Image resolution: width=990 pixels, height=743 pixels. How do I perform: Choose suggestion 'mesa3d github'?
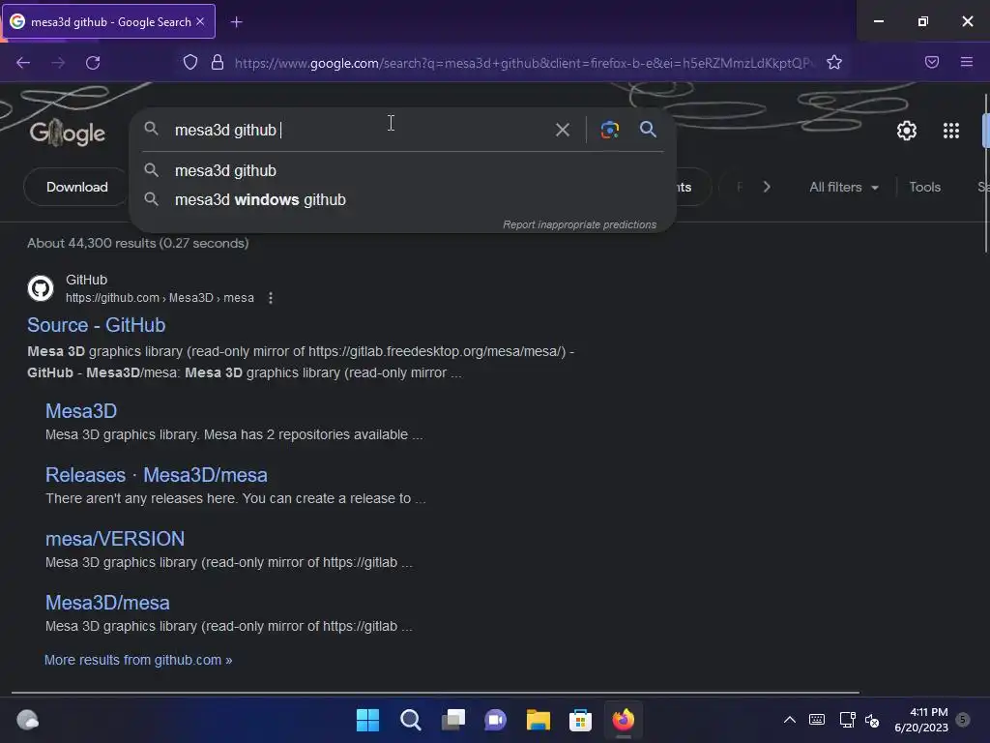pyautogui.click(x=403, y=170)
